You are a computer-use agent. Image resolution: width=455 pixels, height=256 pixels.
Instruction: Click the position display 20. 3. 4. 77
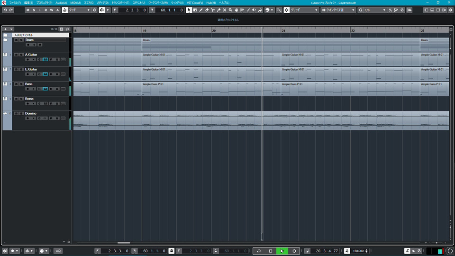pos(327,251)
